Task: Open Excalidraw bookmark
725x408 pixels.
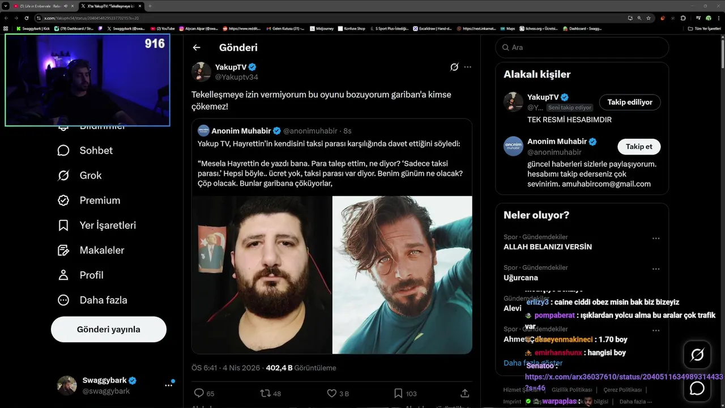Action: 433,28
